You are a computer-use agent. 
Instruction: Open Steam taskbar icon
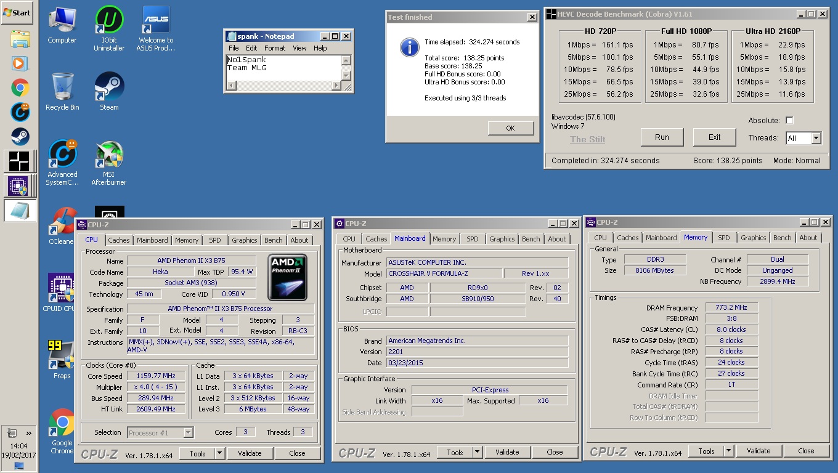point(20,136)
